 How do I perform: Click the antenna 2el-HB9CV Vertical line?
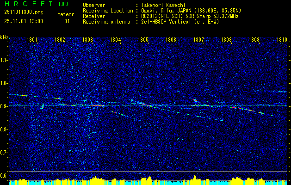coord(180,22)
